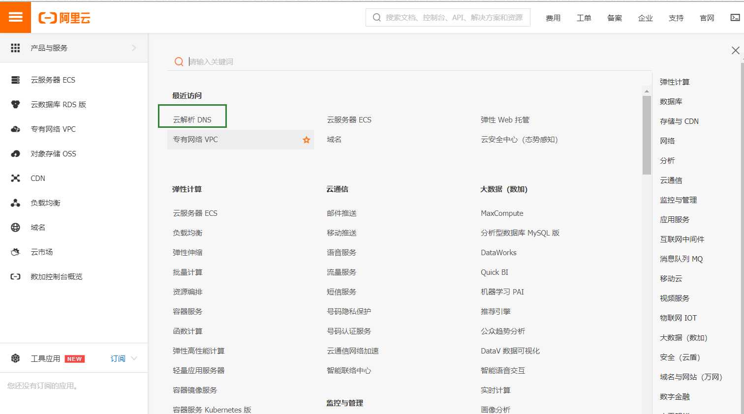Open DataWorks product
This screenshot has width=744, height=414.
[498, 252]
